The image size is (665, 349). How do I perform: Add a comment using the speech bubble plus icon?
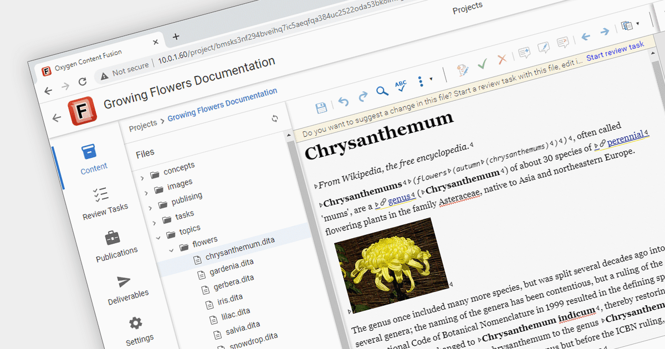pos(524,53)
